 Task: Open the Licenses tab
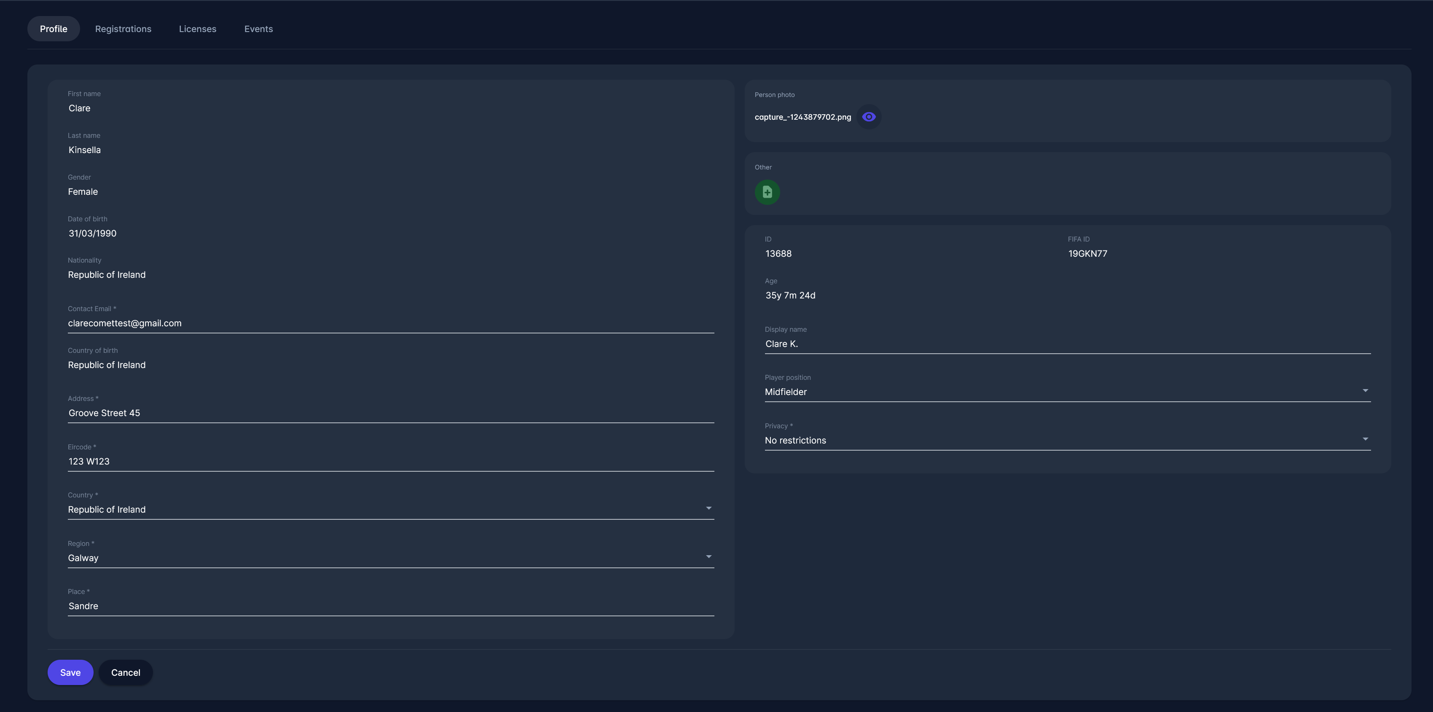(x=198, y=29)
